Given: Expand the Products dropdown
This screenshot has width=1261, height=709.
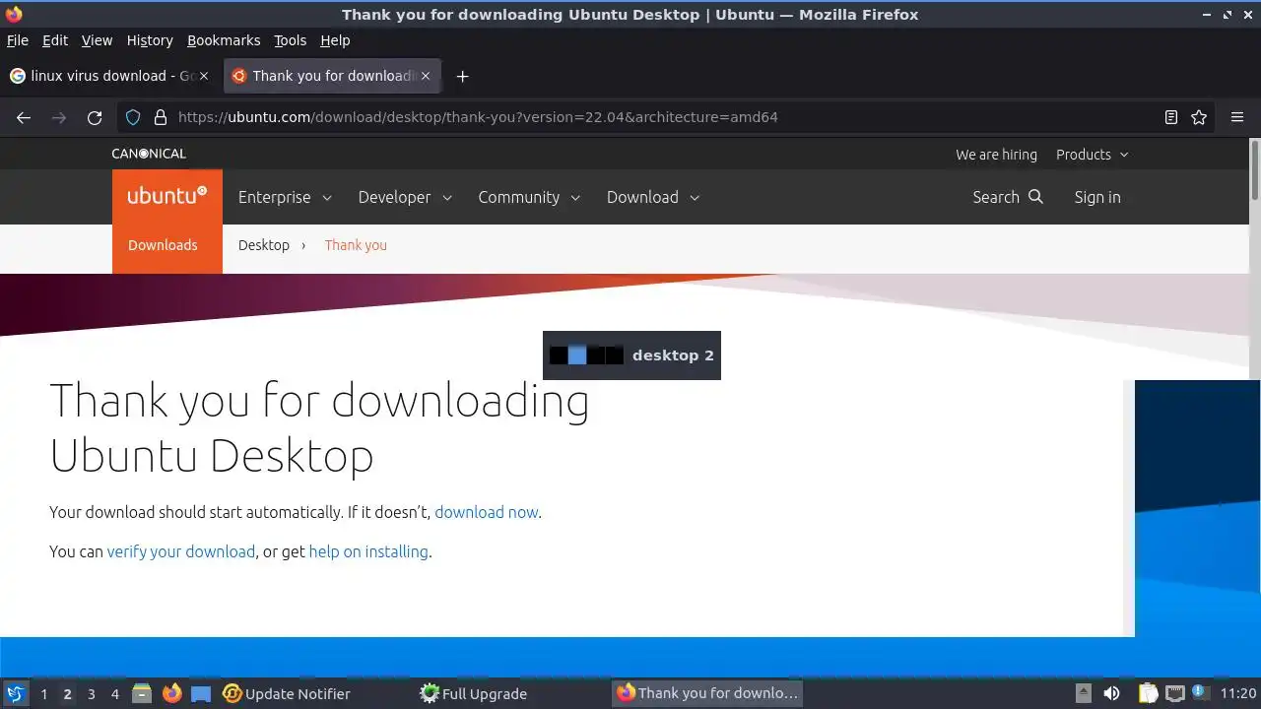Looking at the screenshot, I should [x=1093, y=155].
